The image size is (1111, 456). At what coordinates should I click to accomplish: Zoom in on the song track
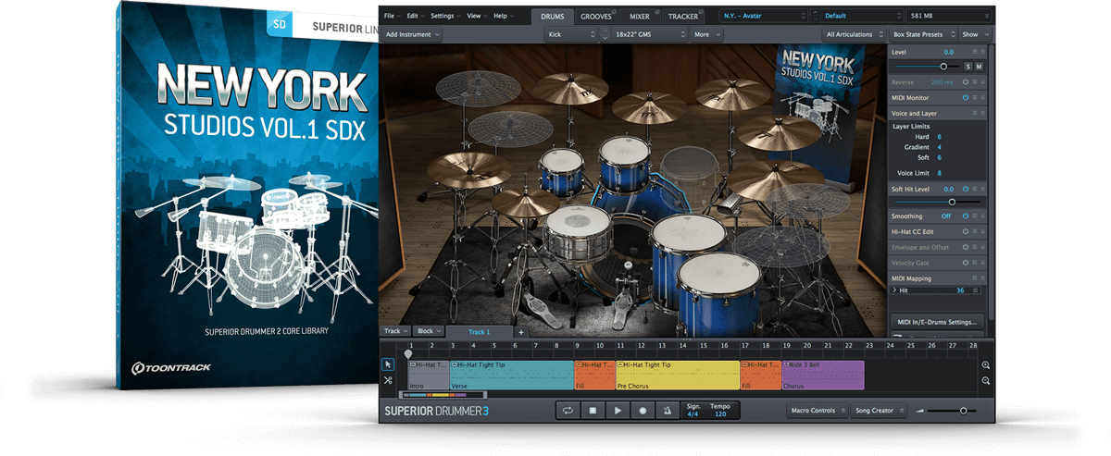pyautogui.click(x=986, y=365)
